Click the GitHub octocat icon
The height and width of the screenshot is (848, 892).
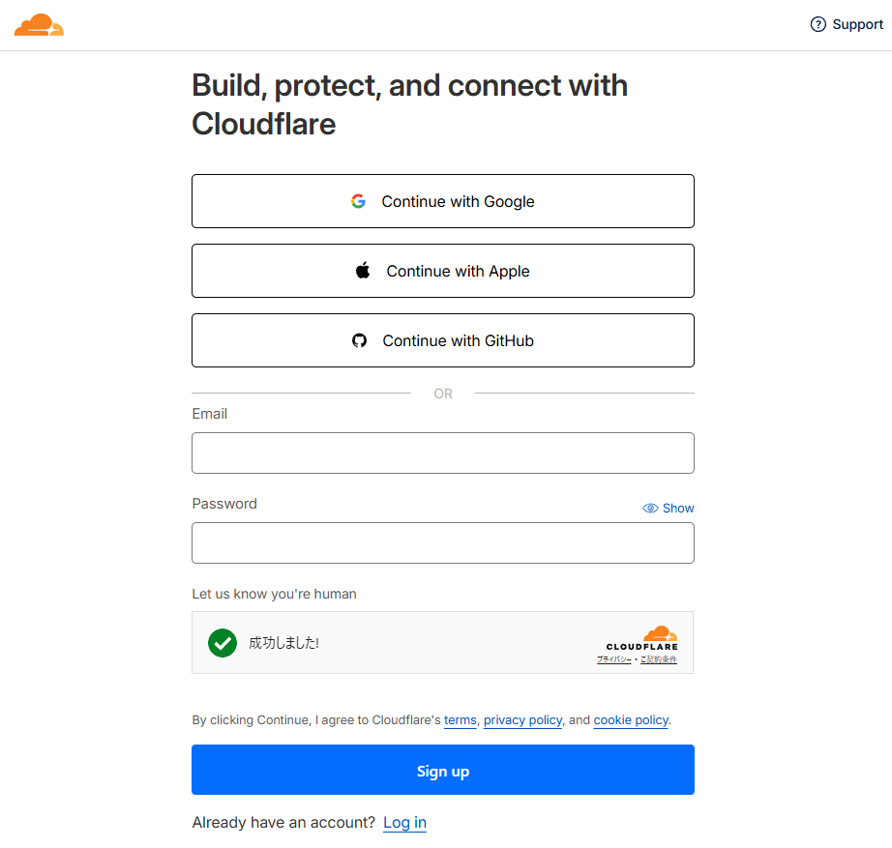360,340
